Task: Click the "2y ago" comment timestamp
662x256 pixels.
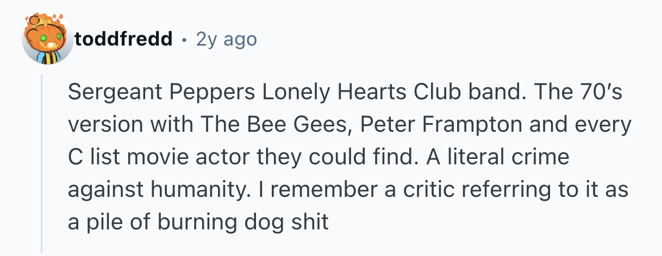Action: click(x=226, y=39)
